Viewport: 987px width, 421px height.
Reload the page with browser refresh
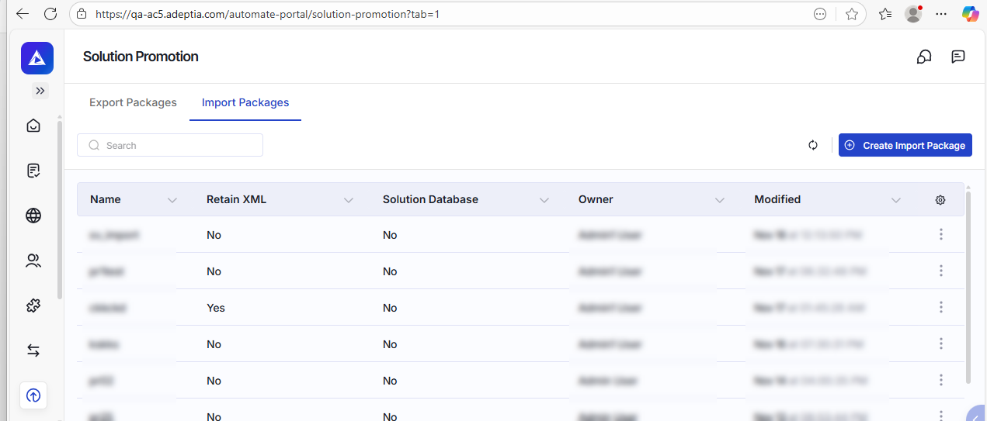pyautogui.click(x=50, y=14)
